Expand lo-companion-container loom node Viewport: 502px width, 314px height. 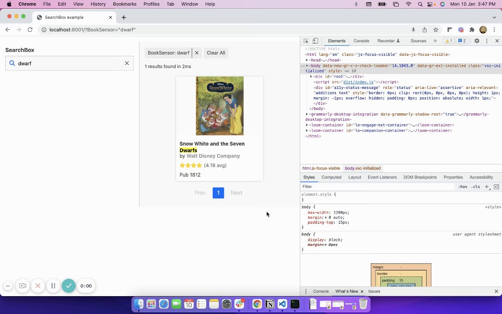click(307, 130)
